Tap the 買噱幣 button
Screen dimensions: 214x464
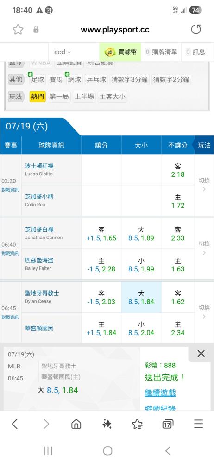tap(120, 52)
